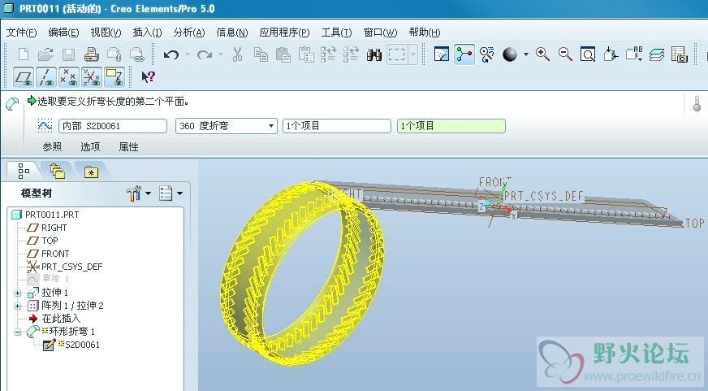Repaint the view with the redraw icon
708x391 pixels.
point(441,54)
